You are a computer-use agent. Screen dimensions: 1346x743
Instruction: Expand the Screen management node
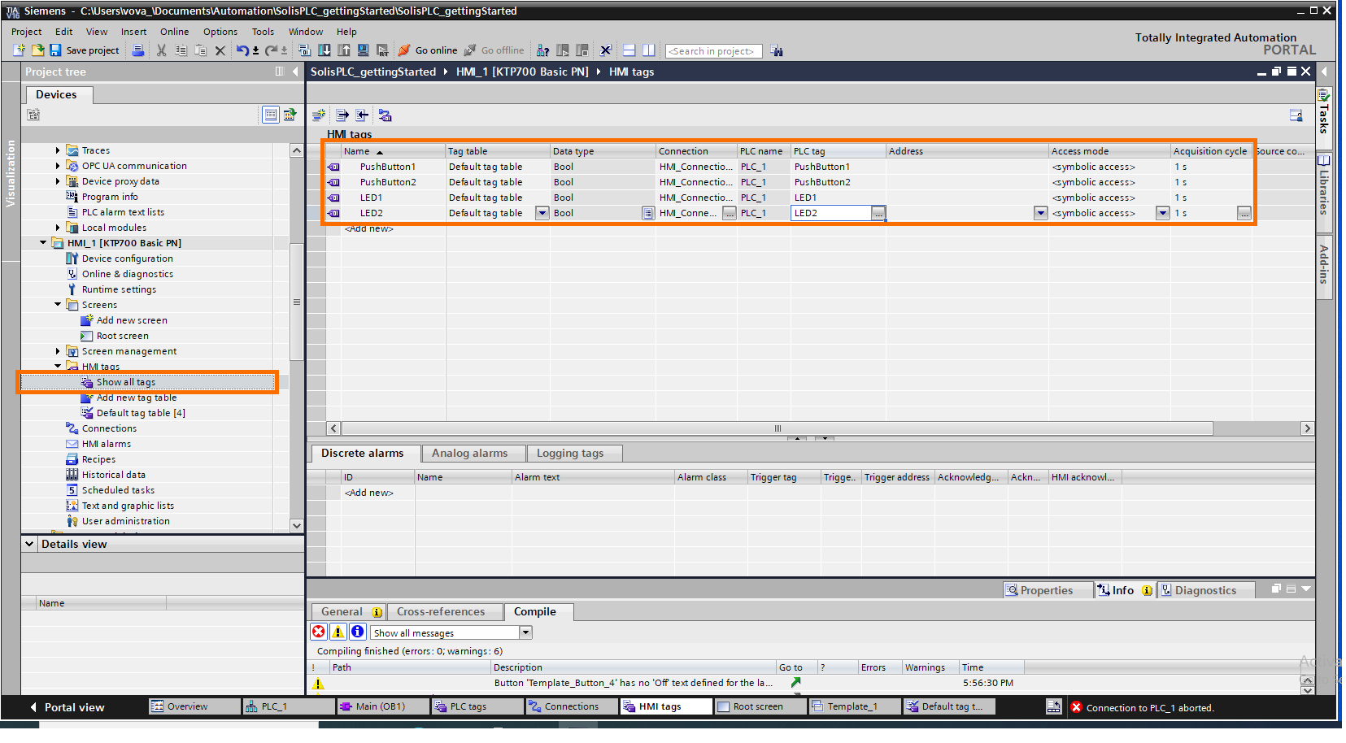click(58, 351)
